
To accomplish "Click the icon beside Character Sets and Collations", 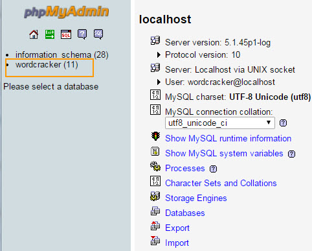I will click(155, 181).
